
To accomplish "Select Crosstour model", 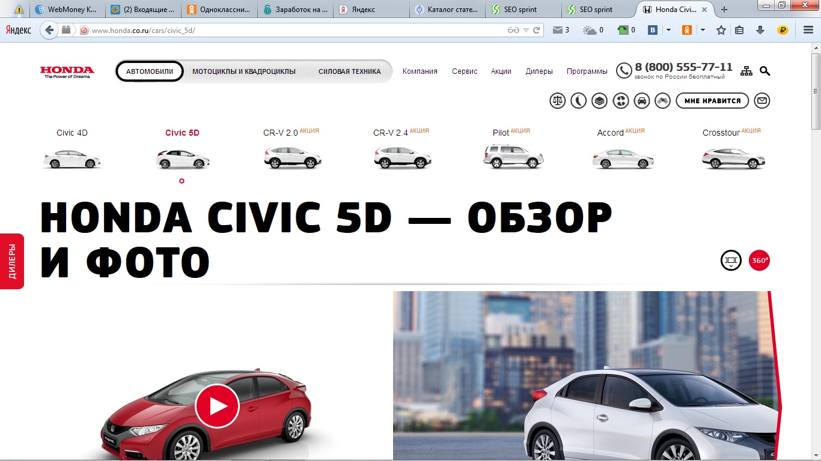I will click(x=733, y=150).
